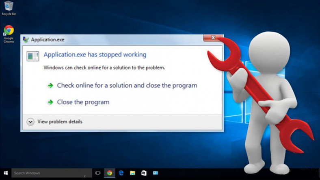320x180 pixels.
Task: Choose Check online for a solution and close the program
Action: click(x=127, y=86)
